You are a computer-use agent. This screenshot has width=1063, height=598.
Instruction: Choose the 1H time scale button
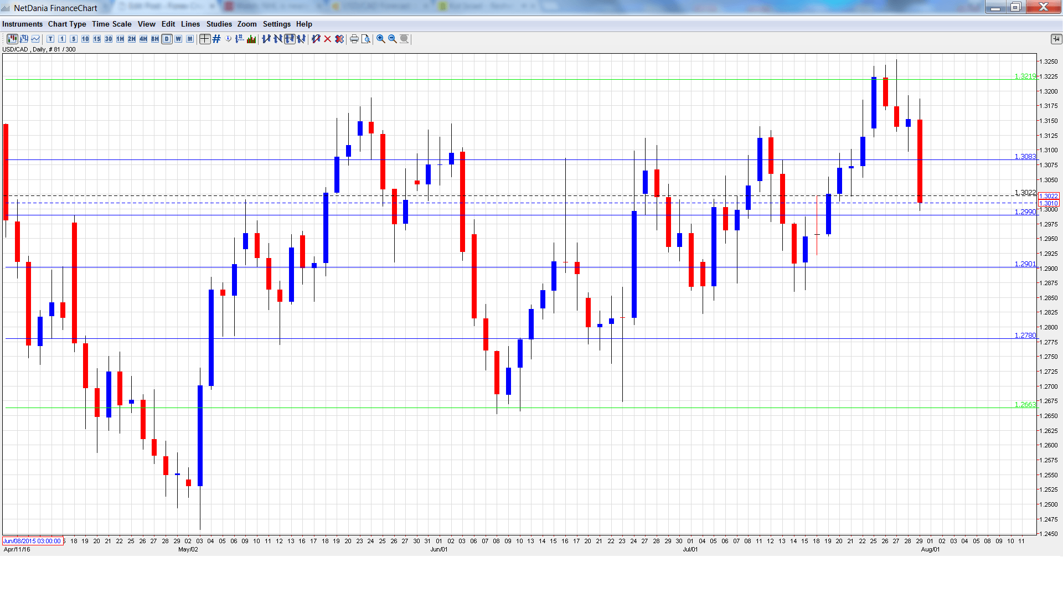(x=120, y=39)
